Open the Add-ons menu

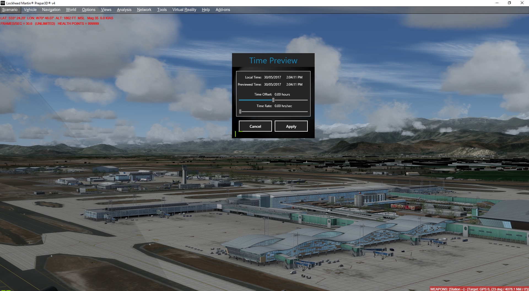tap(223, 10)
